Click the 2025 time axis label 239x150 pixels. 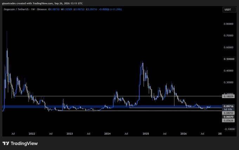coord(146,134)
